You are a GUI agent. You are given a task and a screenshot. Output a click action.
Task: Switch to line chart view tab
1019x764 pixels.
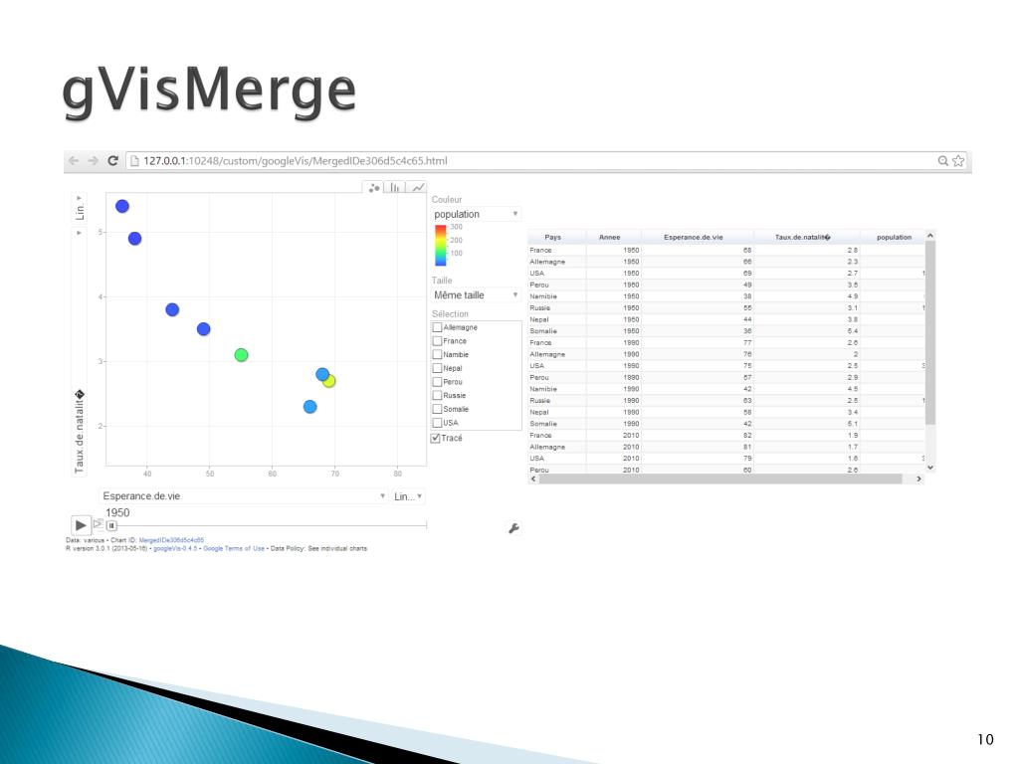click(417, 188)
